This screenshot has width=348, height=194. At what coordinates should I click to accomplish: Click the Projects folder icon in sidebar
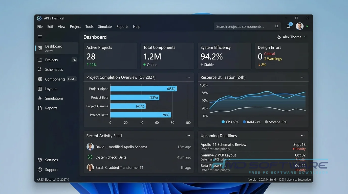pos(40,60)
